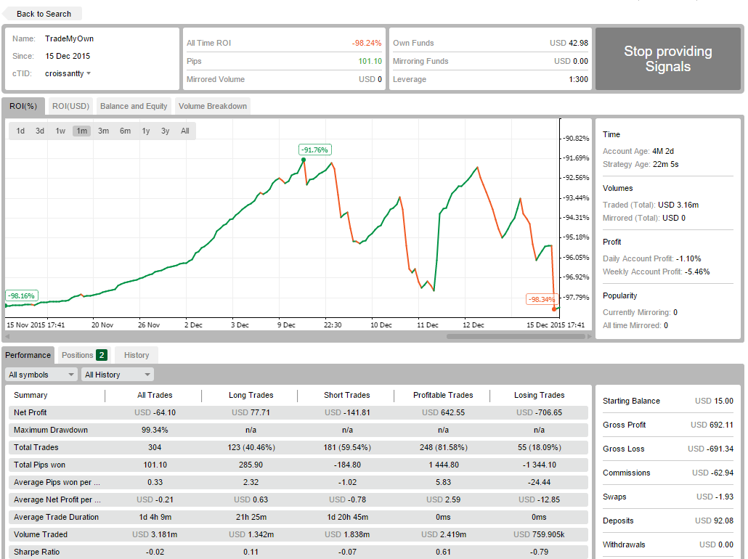The height and width of the screenshot is (559, 748).
Task: Set chart range to 1y
Action: (x=145, y=131)
